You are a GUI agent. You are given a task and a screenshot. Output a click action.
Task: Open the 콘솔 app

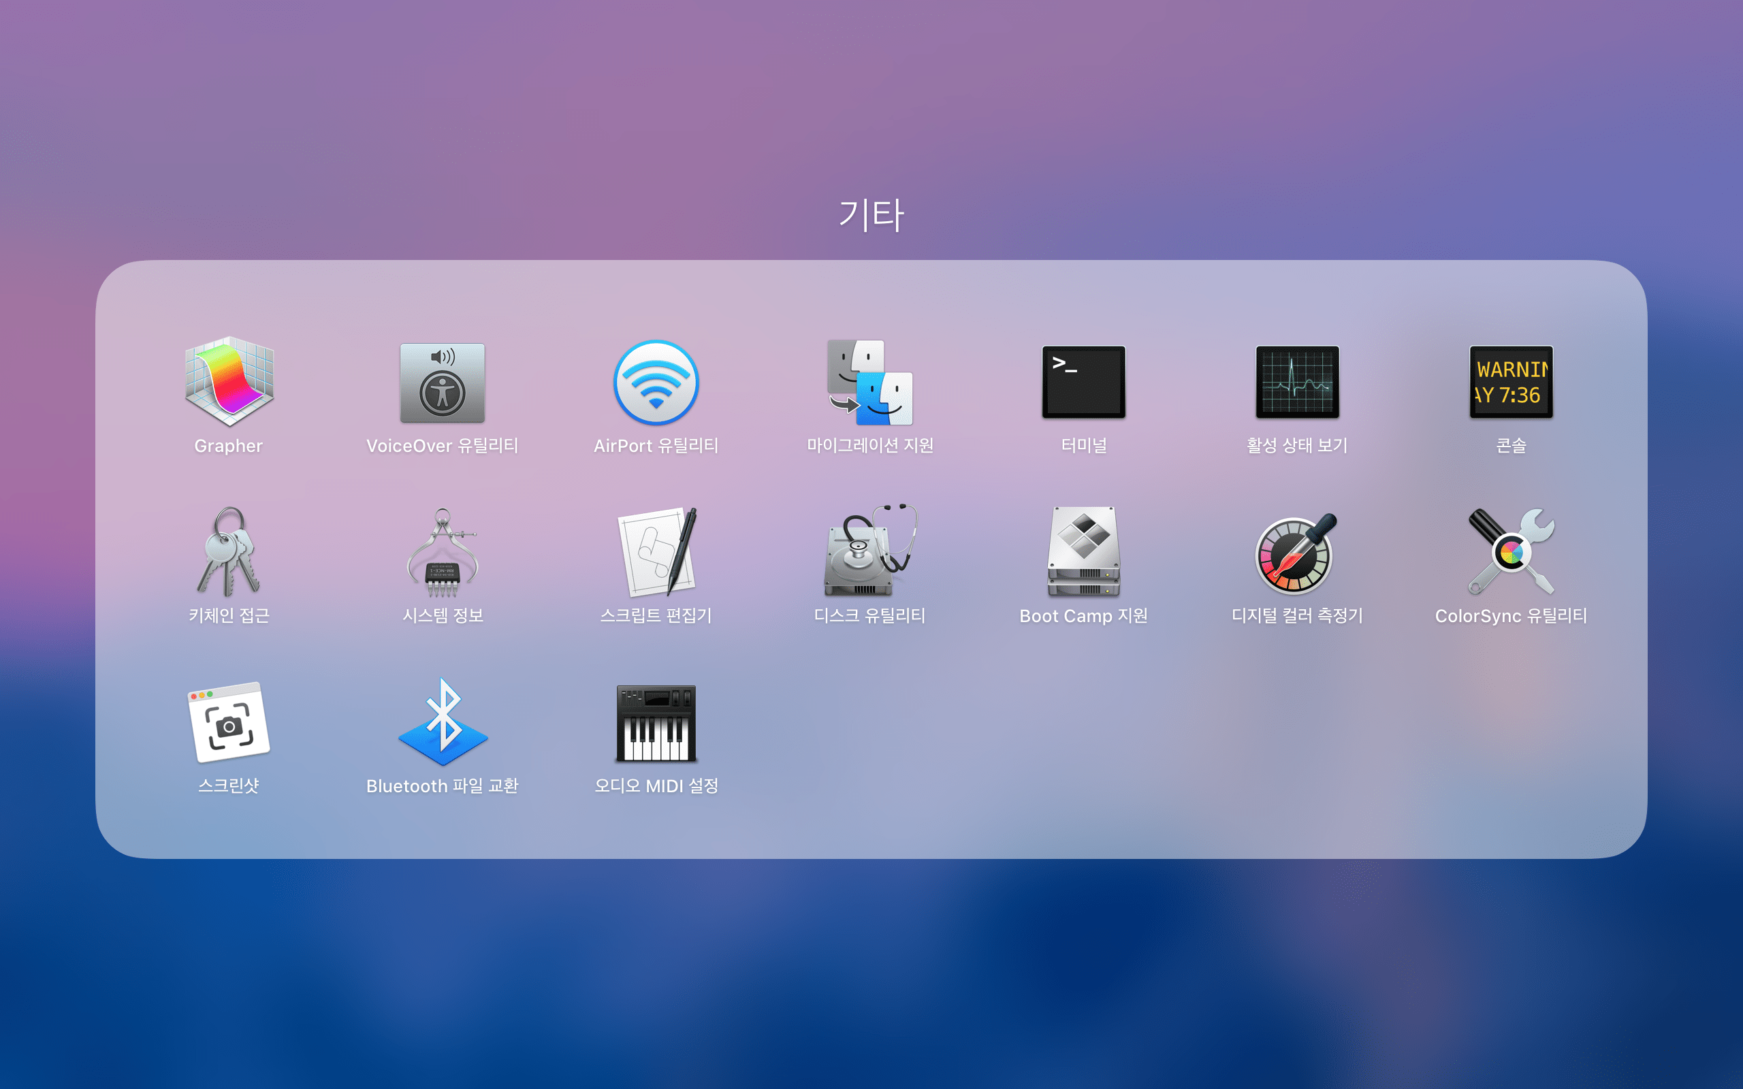click(x=1511, y=383)
